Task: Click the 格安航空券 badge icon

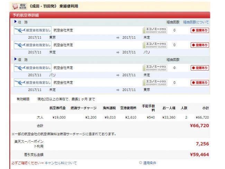Action: coord(19,7)
